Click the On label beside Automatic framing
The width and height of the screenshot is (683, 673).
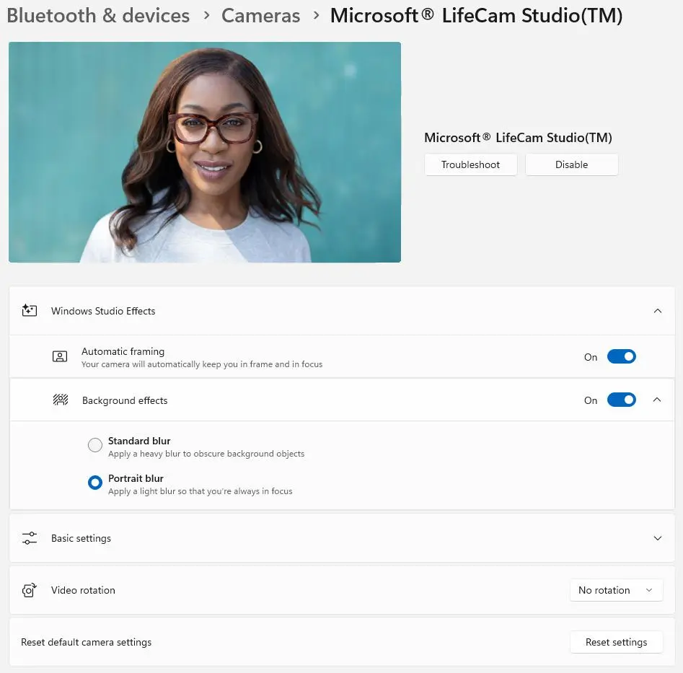point(590,357)
